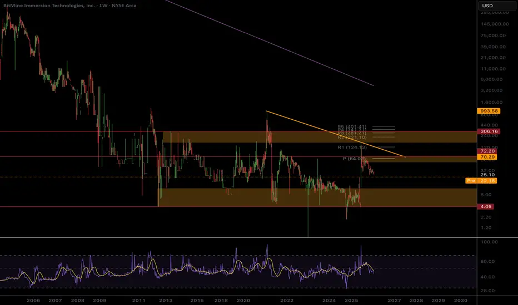
Task: Click the 2013 year on time axis
Action: (x=166, y=301)
